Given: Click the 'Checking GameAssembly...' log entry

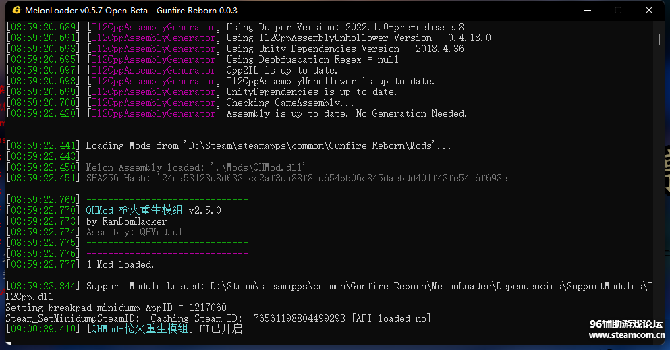Looking at the screenshot, I should [290, 103].
